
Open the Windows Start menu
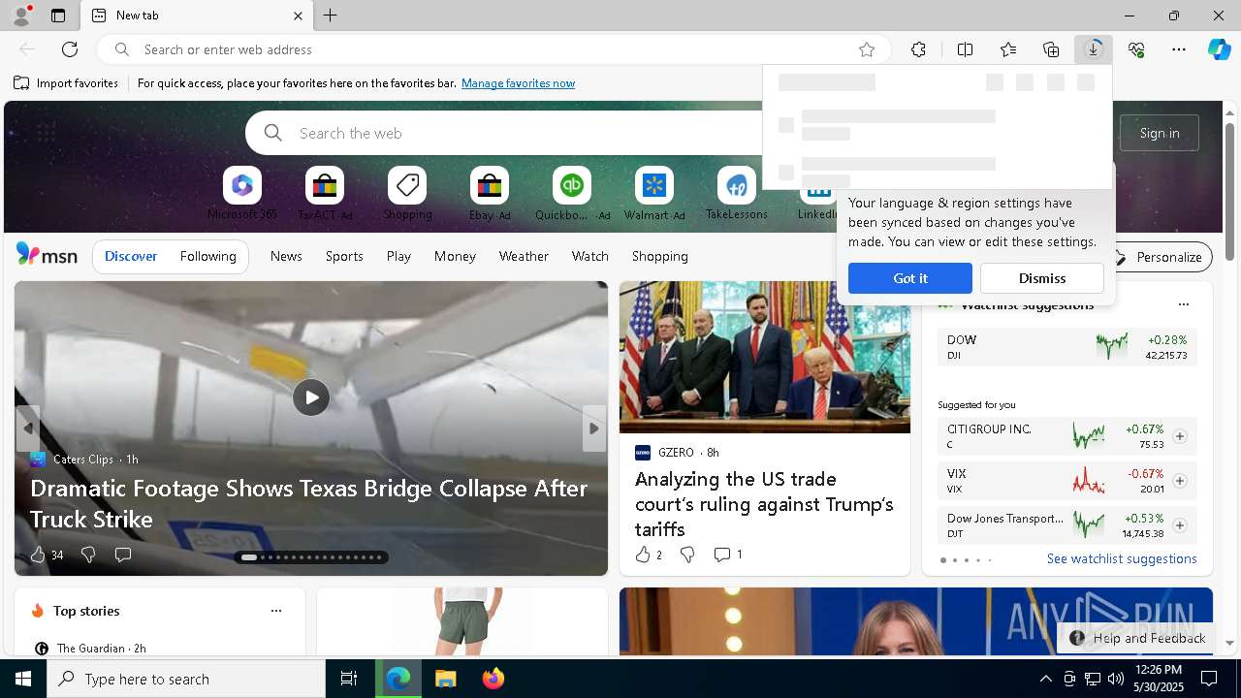click(x=23, y=679)
